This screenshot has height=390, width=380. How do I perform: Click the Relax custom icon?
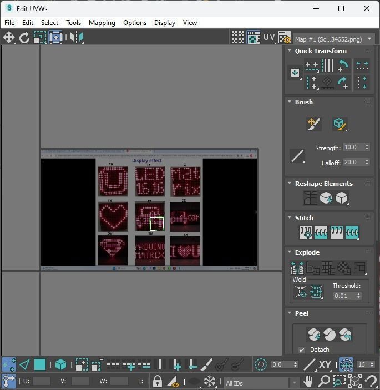click(342, 198)
